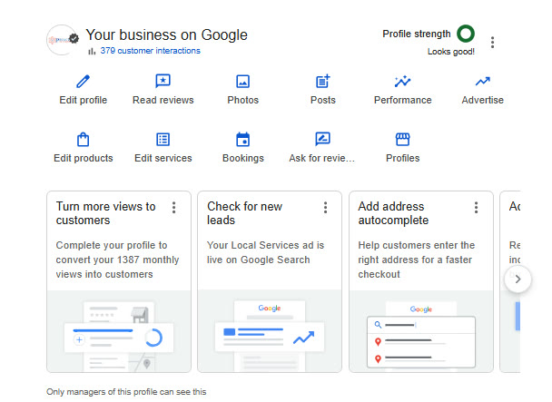
Task: Open the Turn more views to customers card title
Action: [x=105, y=213]
